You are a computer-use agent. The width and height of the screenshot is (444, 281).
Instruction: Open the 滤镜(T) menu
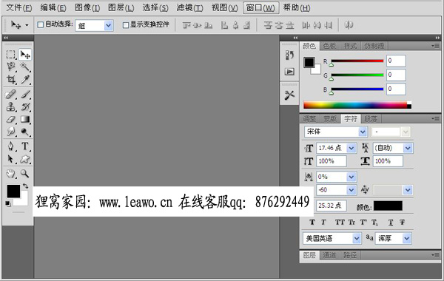point(189,7)
